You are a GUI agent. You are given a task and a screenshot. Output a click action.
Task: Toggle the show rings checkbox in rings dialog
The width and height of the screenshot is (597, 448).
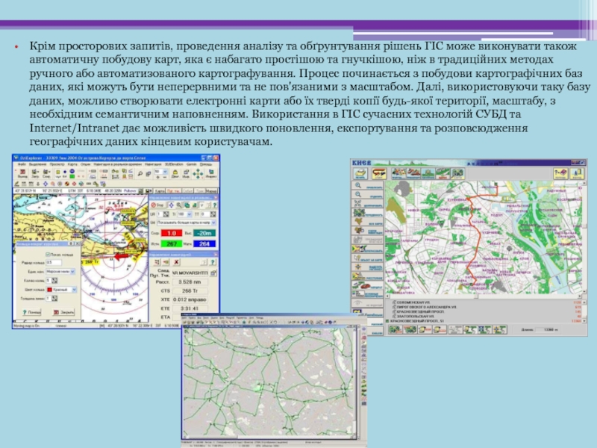[47, 254]
